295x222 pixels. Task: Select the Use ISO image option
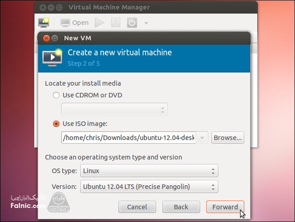click(56, 123)
